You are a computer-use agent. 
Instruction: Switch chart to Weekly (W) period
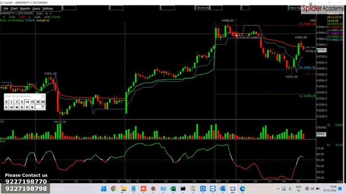(x=11, y=107)
